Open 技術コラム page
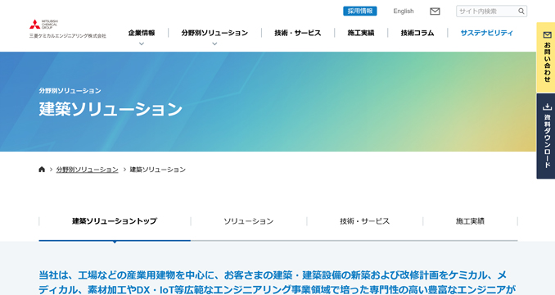Image resolution: width=555 pixels, height=295 pixels. (417, 33)
